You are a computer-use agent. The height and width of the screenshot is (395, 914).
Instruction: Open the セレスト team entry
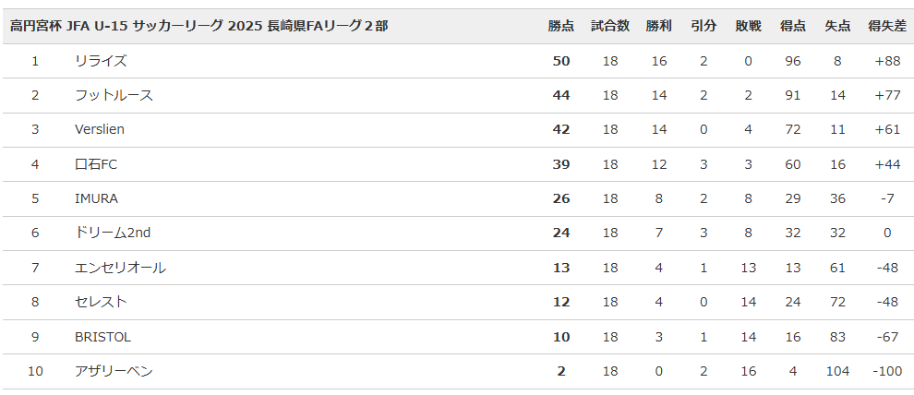tap(101, 302)
